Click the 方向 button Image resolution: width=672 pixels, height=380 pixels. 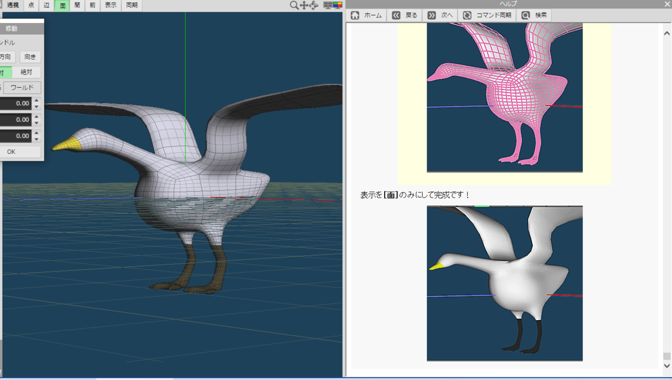(7, 57)
